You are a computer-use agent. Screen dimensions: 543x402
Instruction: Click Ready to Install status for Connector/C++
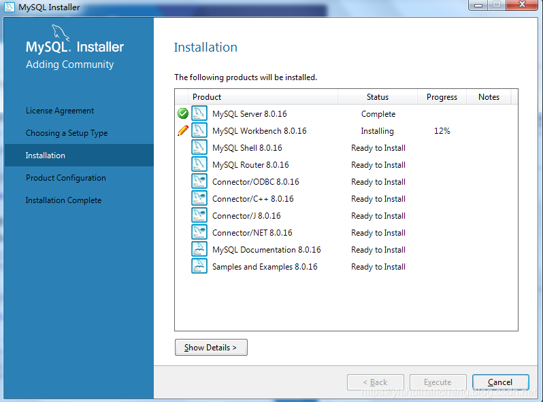click(x=378, y=199)
